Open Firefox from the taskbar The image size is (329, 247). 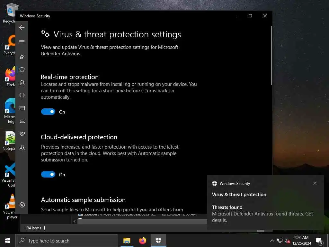click(142, 241)
